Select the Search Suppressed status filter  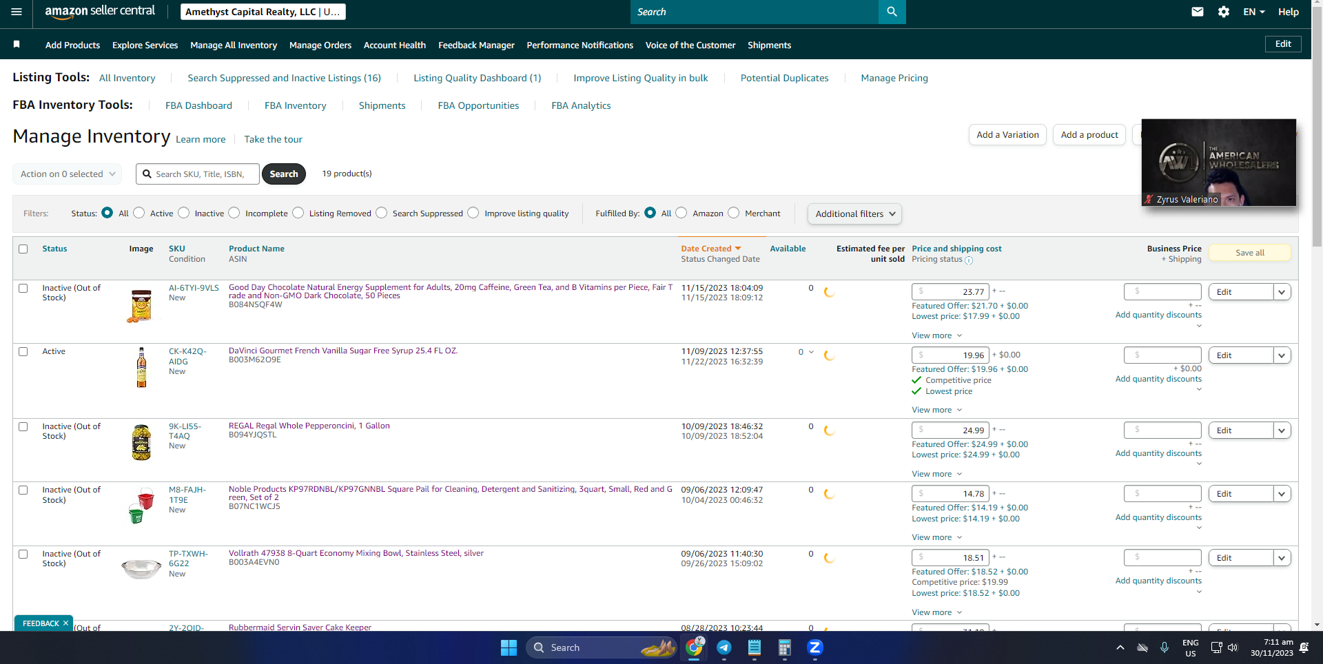pos(382,213)
